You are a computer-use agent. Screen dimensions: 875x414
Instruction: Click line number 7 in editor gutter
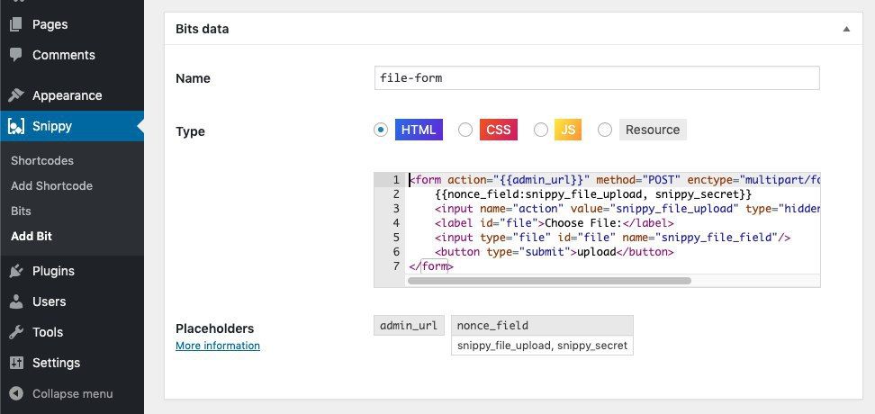pyautogui.click(x=396, y=266)
